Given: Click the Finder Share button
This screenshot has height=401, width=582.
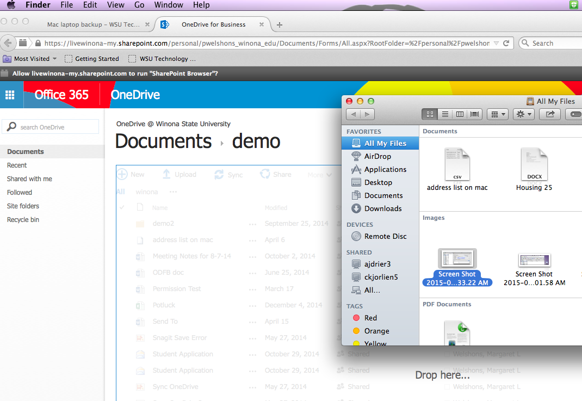Looking at the screenshot, I should (x=550, y=114).
